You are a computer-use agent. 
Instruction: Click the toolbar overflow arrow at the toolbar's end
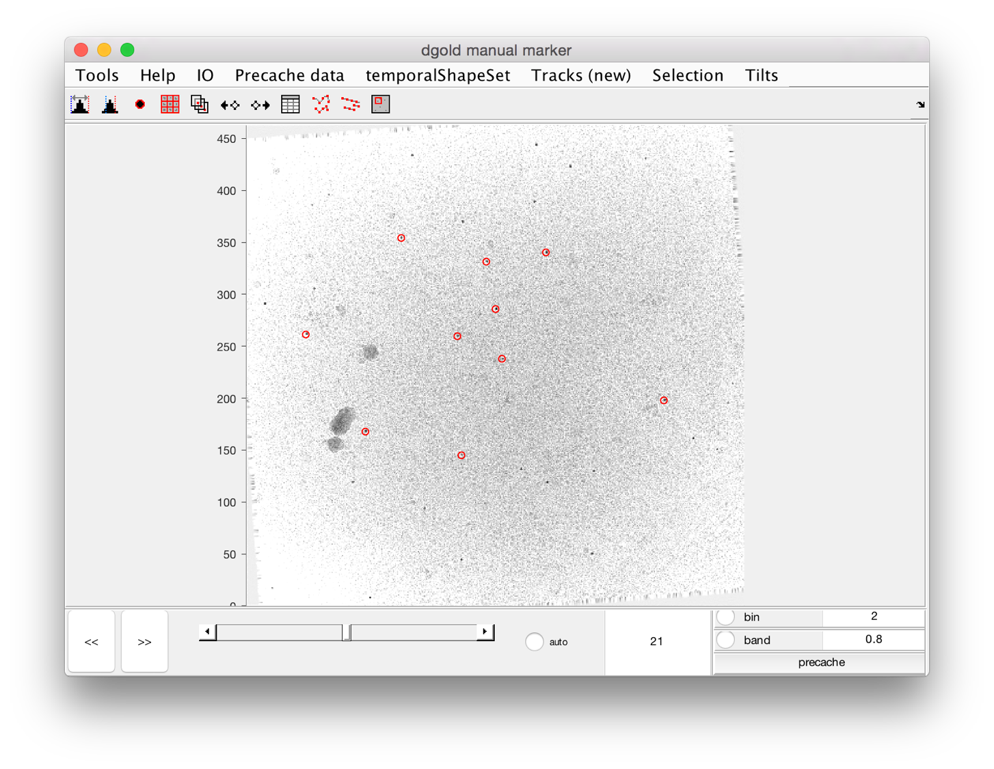(x=920, y=105)
